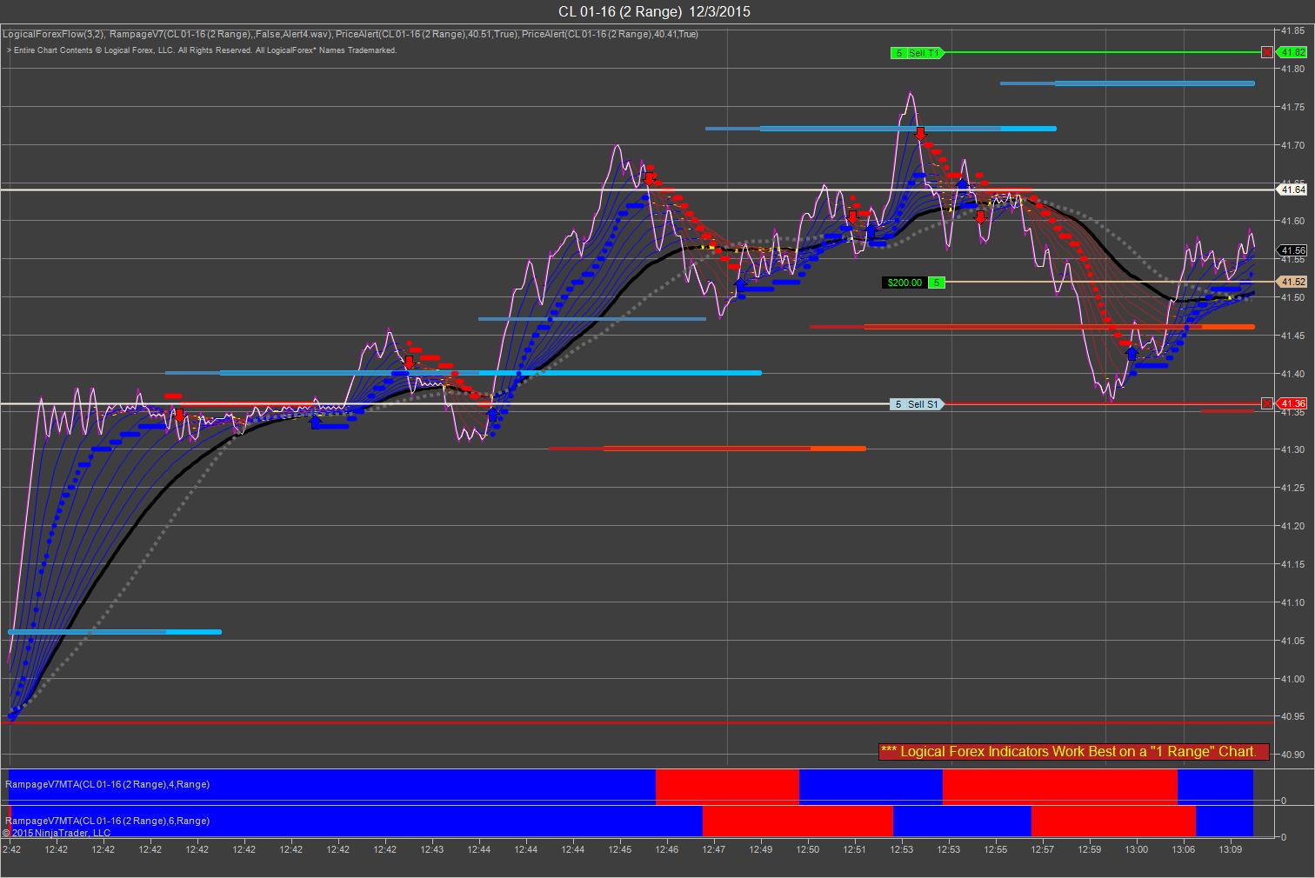Select the green '5 Sell T1' order label
Screen dimensions: 1315x878
(x=917, y=53)
